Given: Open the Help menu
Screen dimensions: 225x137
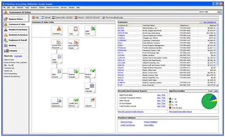Looking at the screenshot, I should (x=78, y=7).
